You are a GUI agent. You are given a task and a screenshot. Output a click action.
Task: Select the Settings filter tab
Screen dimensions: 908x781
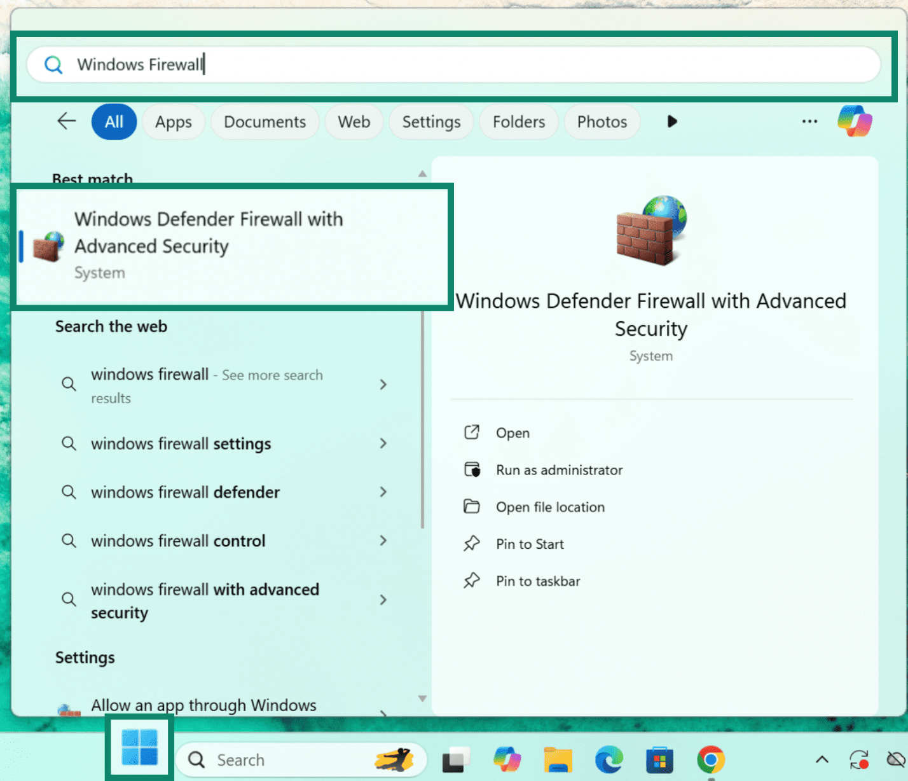(431, 121)
